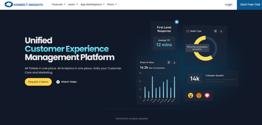262x125 pixels.
Task: Open the Learn dropdown menu
Action: coord(73,5)
